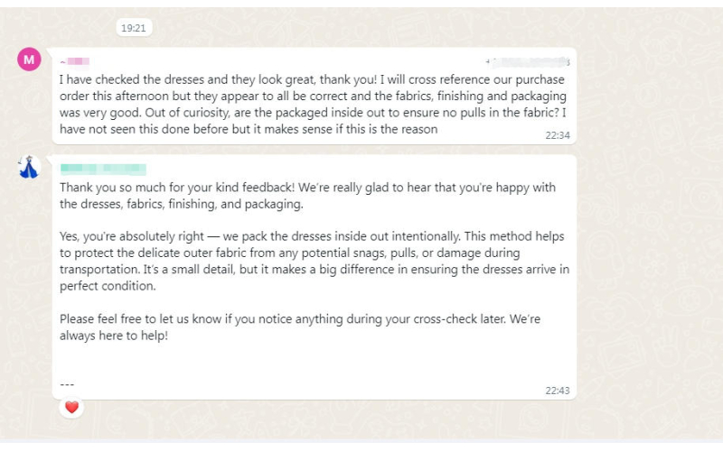Image resolution: width=723 pixels, height=451 pixels.
Task: Click the blurred phone number on first message
Action: tap(531, 61)
